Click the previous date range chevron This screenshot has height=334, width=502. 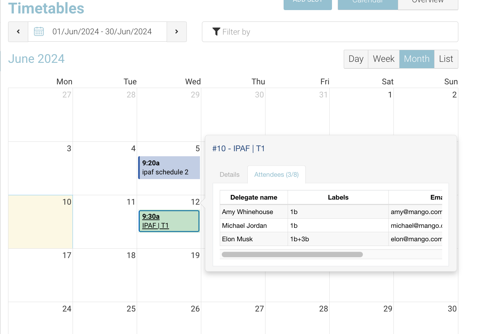18,31
